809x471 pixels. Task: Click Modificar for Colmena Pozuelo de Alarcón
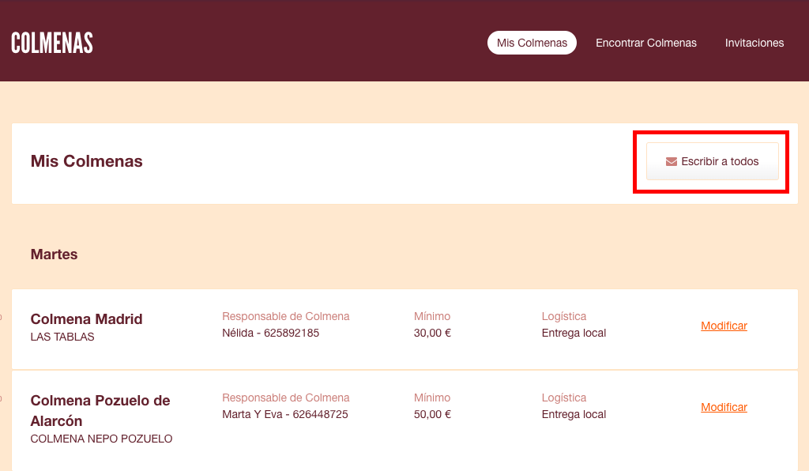[724, 407]
